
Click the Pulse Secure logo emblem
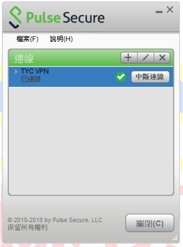(15, 17)
